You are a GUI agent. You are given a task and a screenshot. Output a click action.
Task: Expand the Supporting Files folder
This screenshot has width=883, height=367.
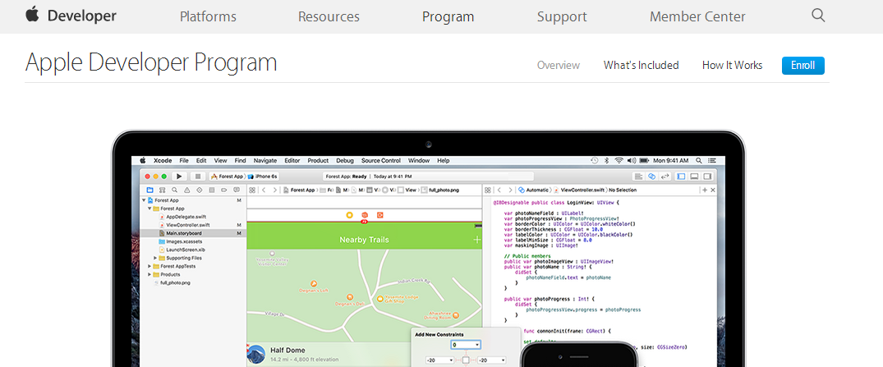[x=155, y=258]
